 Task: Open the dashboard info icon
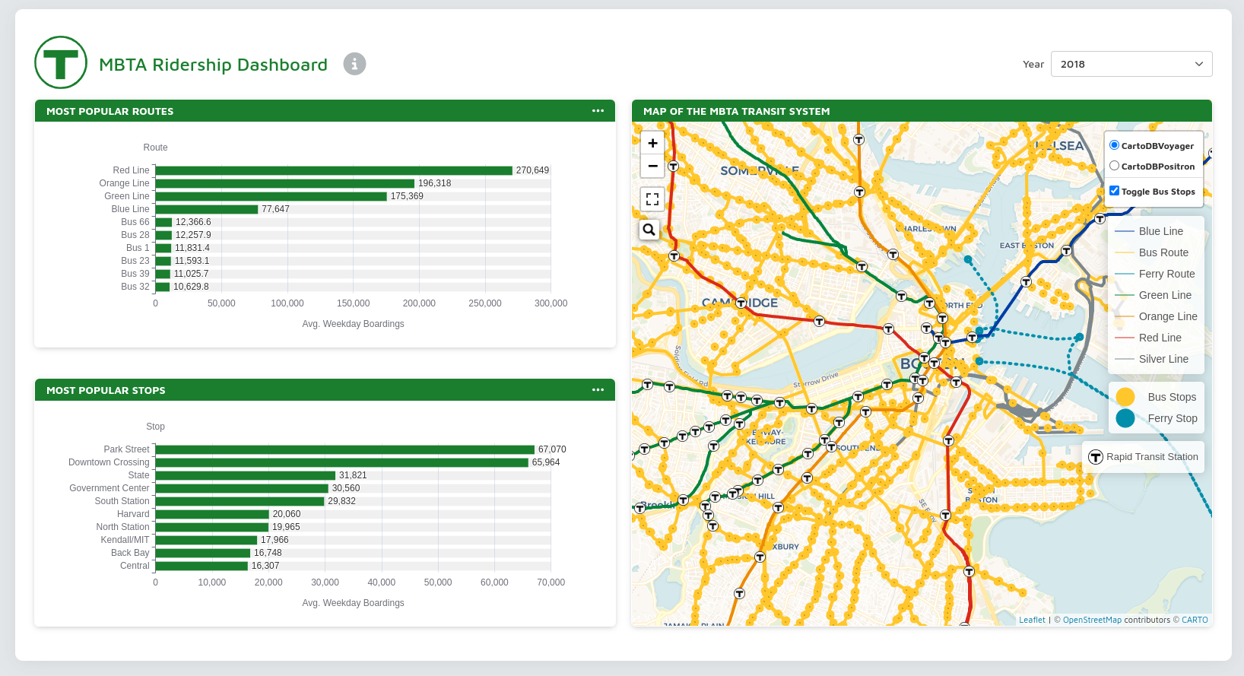coord(354,64)
